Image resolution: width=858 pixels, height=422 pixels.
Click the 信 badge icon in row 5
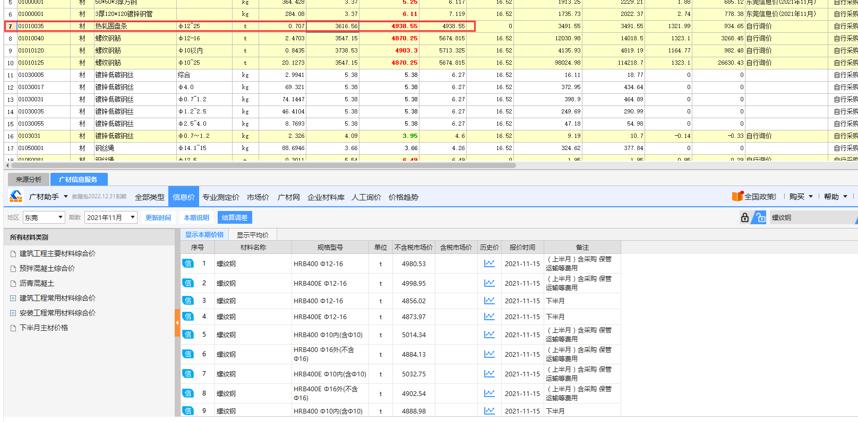(188, 335)
